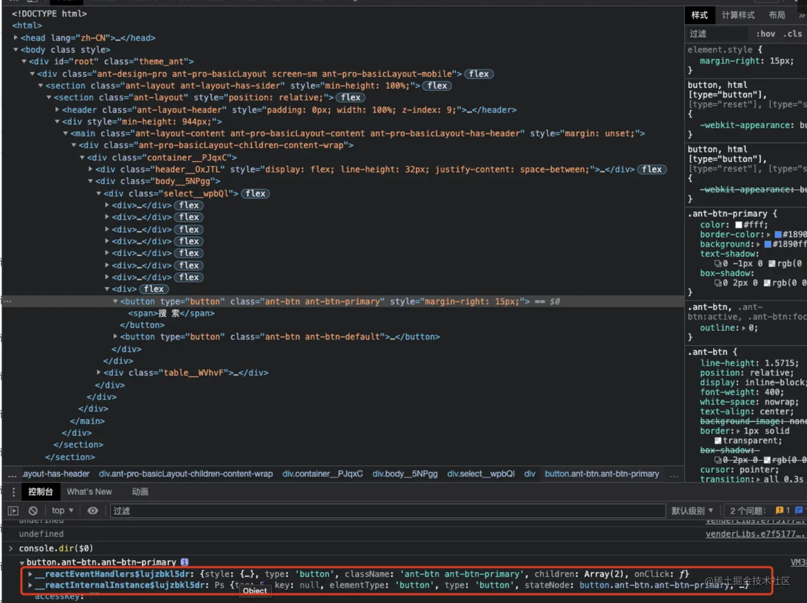Select div.body__5NPgg in the breadcrumb
The width and height of the screenshot is (807, 603).
point(405,474)
